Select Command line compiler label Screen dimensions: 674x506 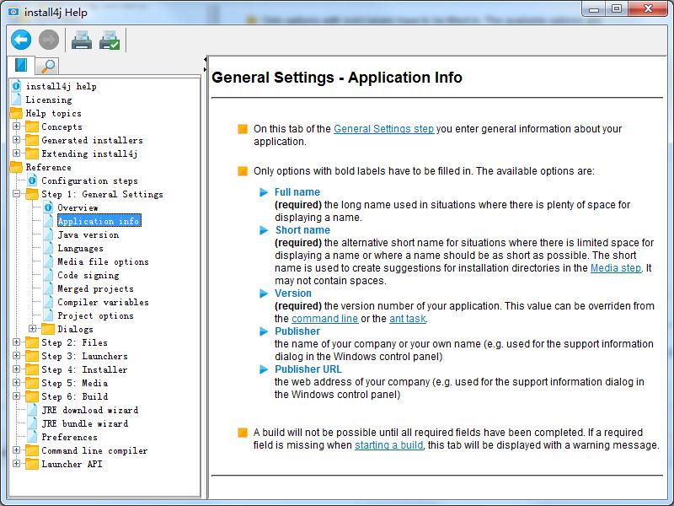94,450
